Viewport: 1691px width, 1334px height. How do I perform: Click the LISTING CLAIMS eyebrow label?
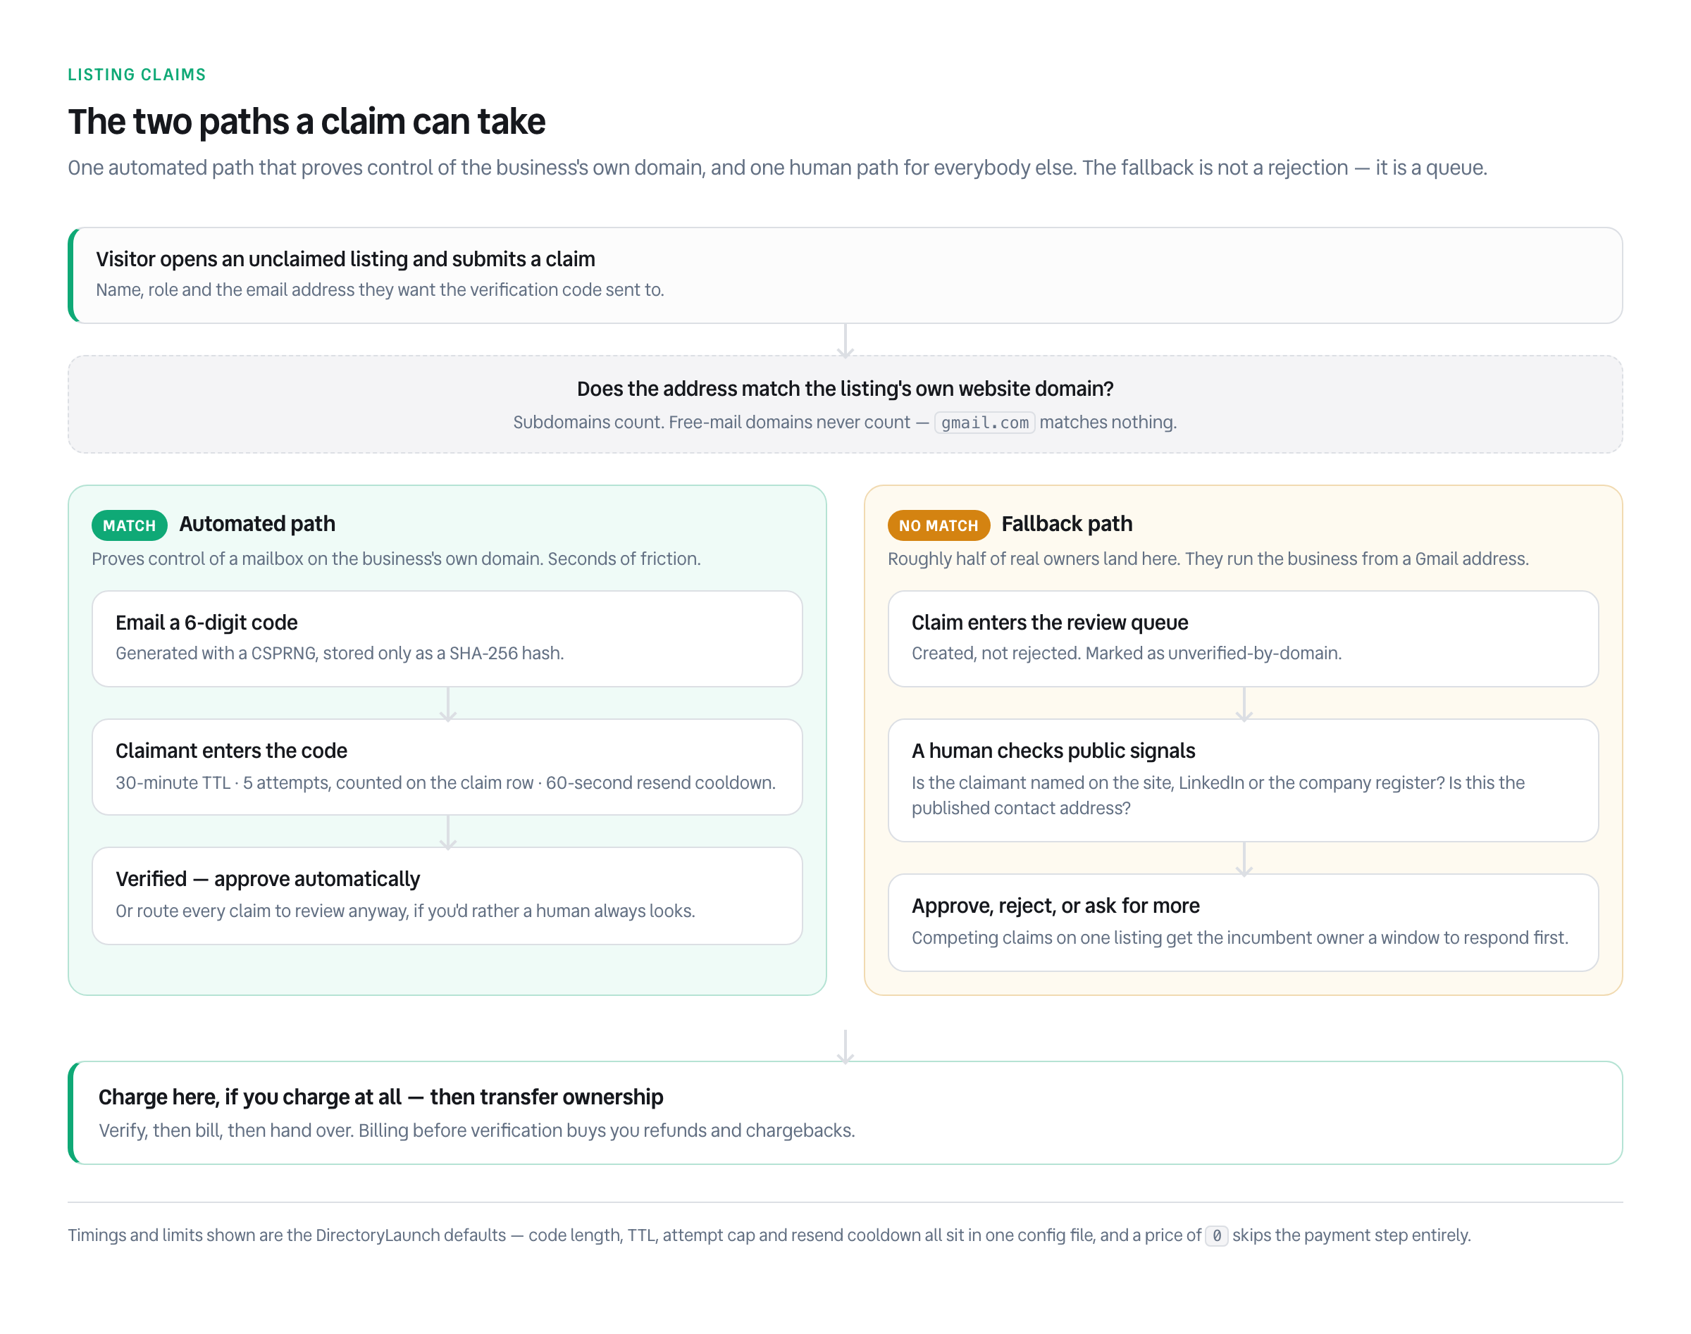(137, 74)
